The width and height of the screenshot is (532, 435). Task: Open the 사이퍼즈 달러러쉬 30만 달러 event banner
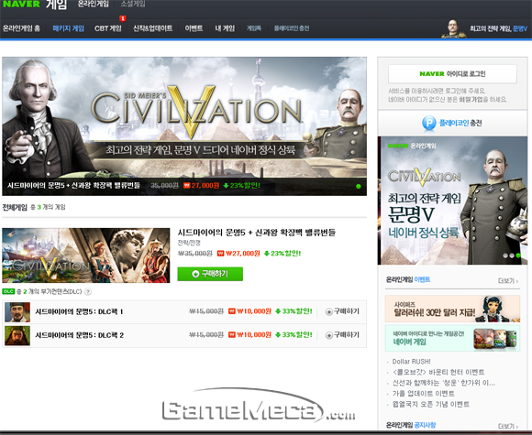[x=452, y=309]
